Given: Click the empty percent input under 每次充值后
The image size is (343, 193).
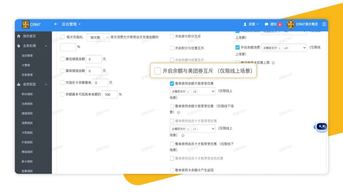Looking at the screenshot, I should [x=68, y=47].
